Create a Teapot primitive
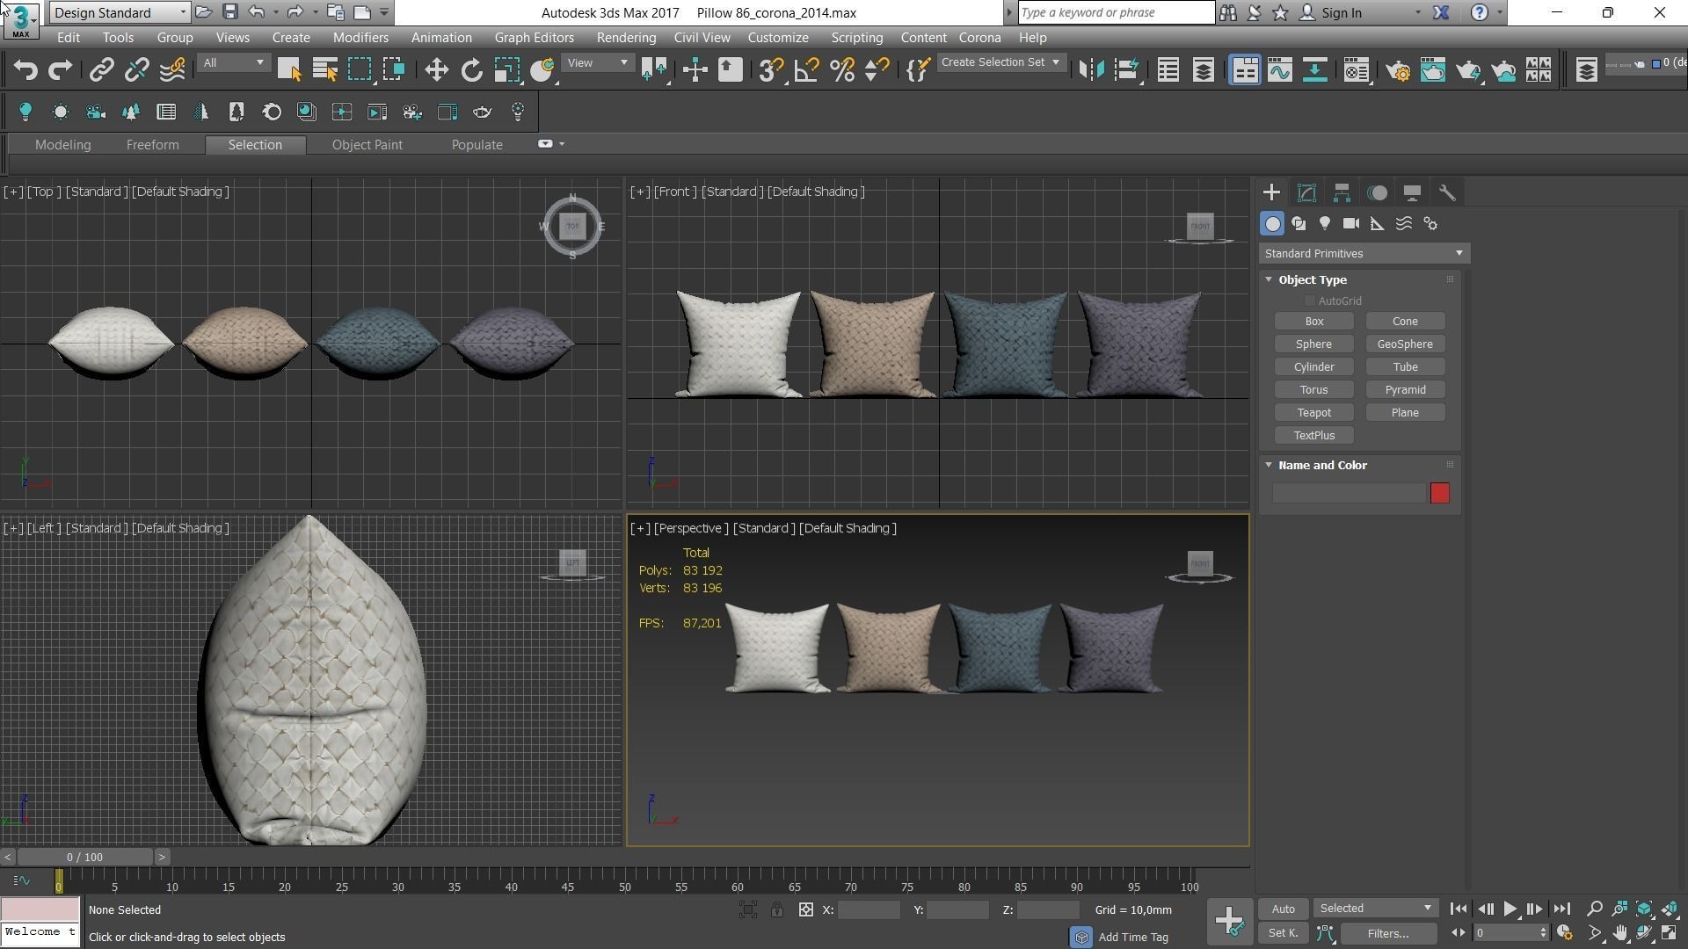This screenshot has width=1688, height=949. (x=1313, y=413)
